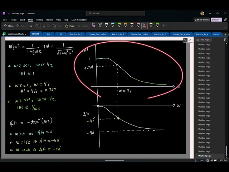Open the user account avatar
This screenshot has width=229, height=172.
tap(202, 14)
